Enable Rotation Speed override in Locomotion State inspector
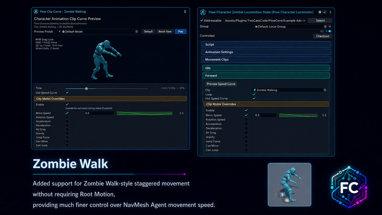This screenshot has width=382, height=215. coord(246,120)
